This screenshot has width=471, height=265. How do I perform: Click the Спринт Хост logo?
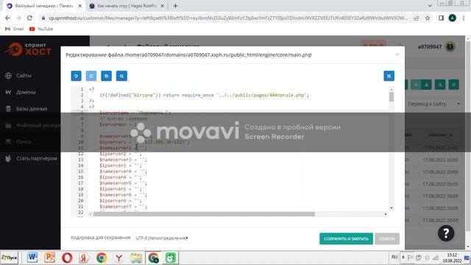29,49
